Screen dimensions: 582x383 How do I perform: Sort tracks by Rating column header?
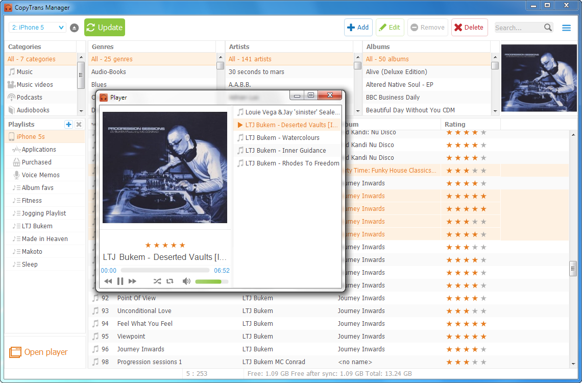coord(470,124)
